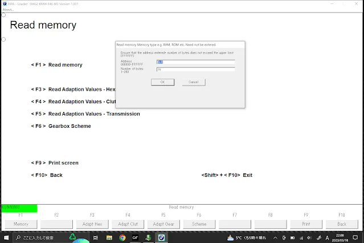The width and height of the screenshot is (364, 243).
Task: Open the GIF app taskbar icon
Action: coord(135,238)
